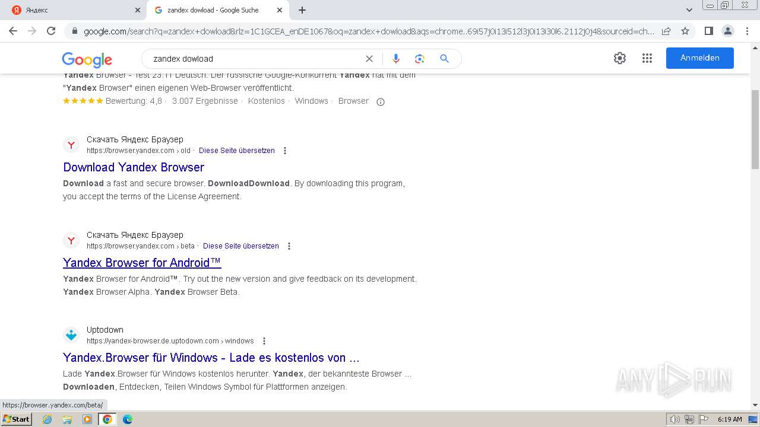Start voice search with microphone
Image resolution: width=760 pixels, height=427 pixels.
[396, 59]
